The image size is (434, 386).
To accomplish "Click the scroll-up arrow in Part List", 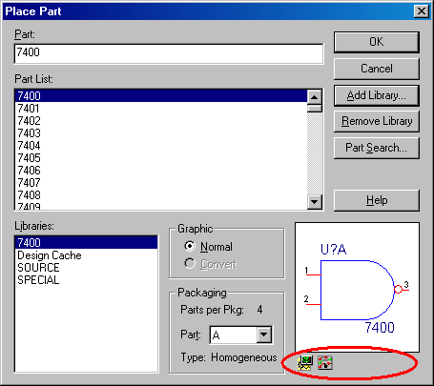I will point(315,97).
